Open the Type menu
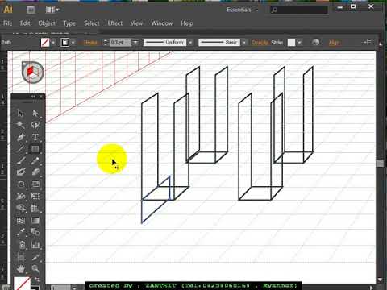The image size is (387, 290). 69,23
